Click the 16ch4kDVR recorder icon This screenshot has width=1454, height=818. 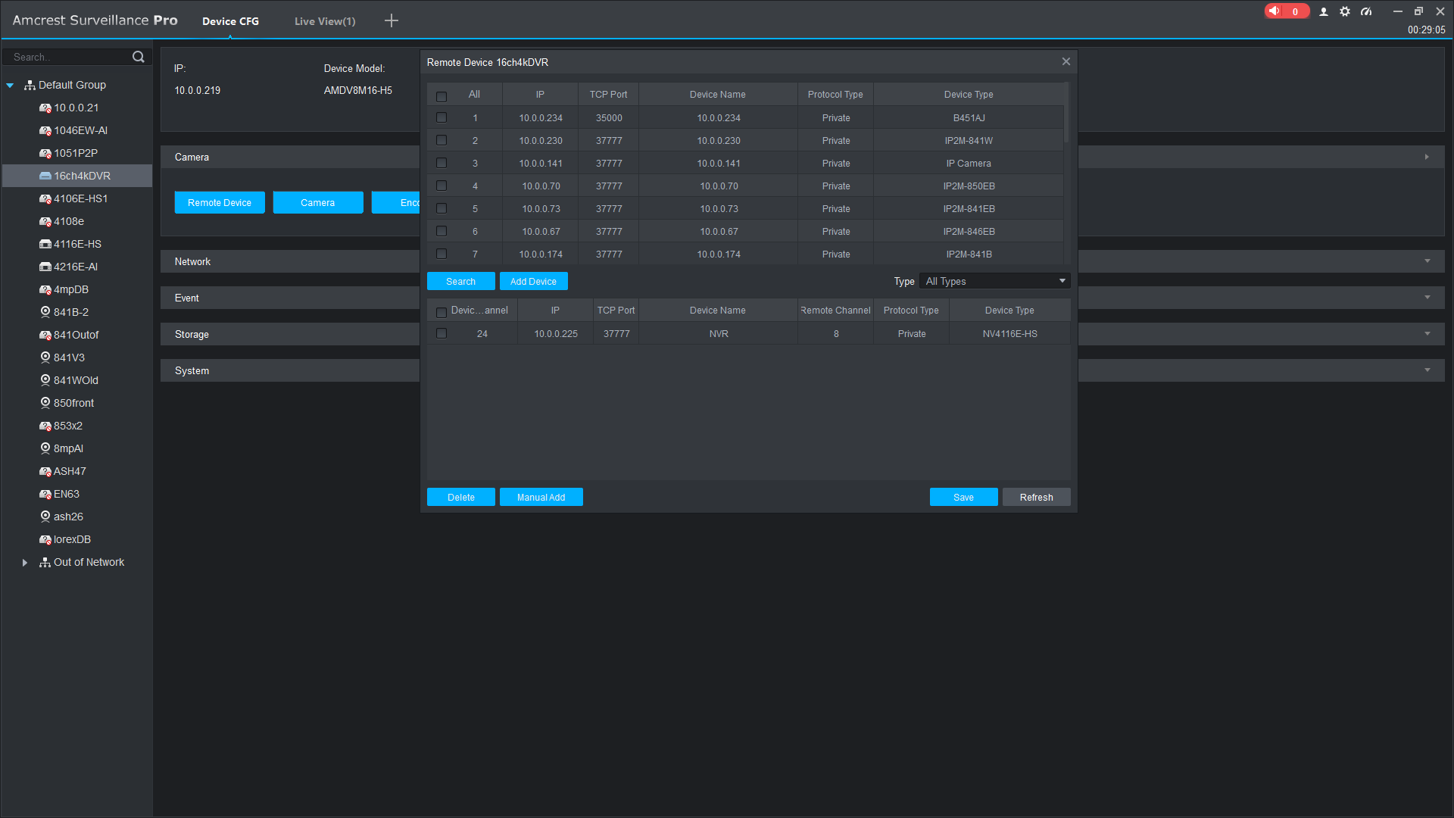pos(45,176)
